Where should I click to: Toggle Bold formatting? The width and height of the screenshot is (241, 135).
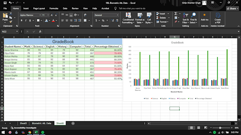coord(22,20)
